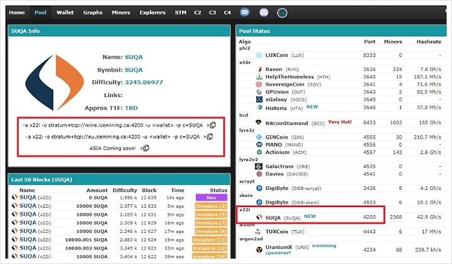Click the SUQA icon in Pool Status

(259, 217)
